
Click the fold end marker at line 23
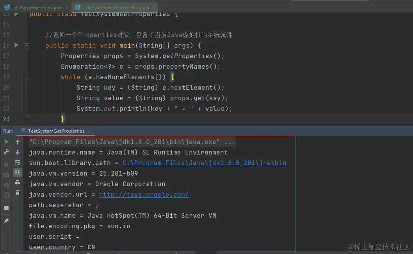coord(27,119)
